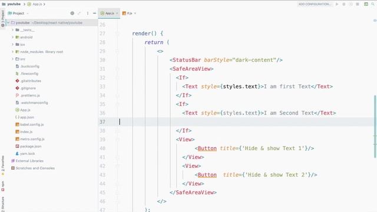Click the youtube folder icon in breadcrumb bar

[4, 4]
